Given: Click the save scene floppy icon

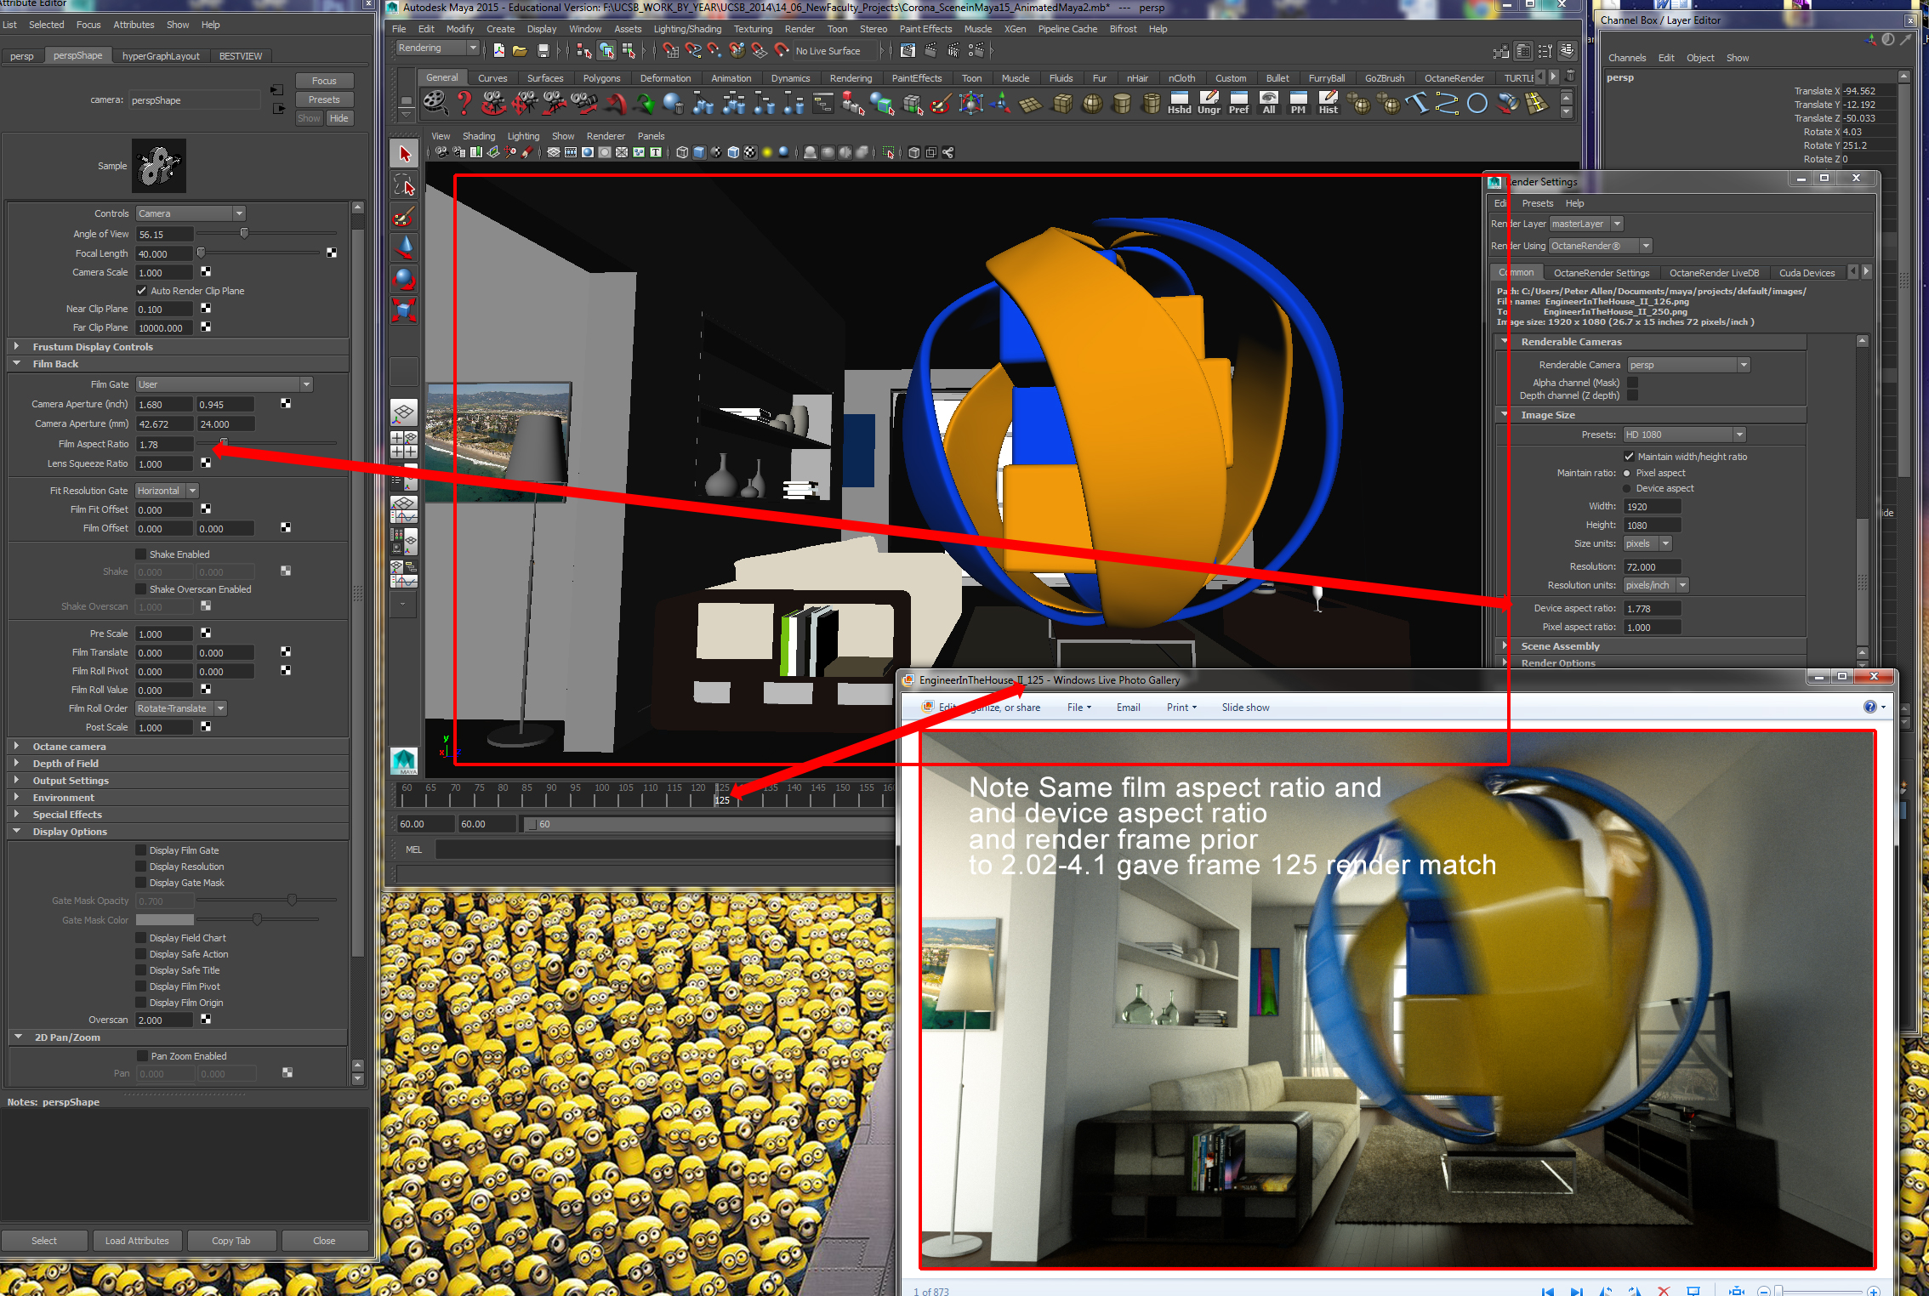Looking at the screenshot, I should click(x=543, y=51).
